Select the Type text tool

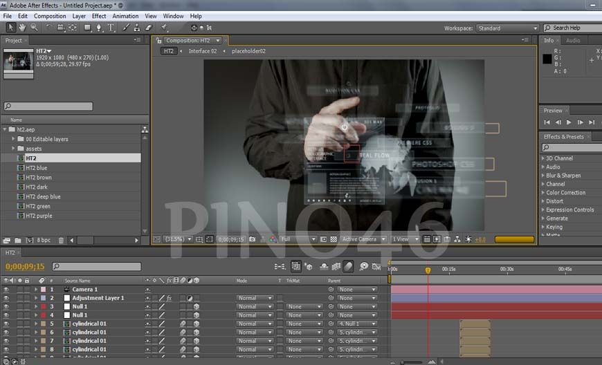(x=111, y=28)
